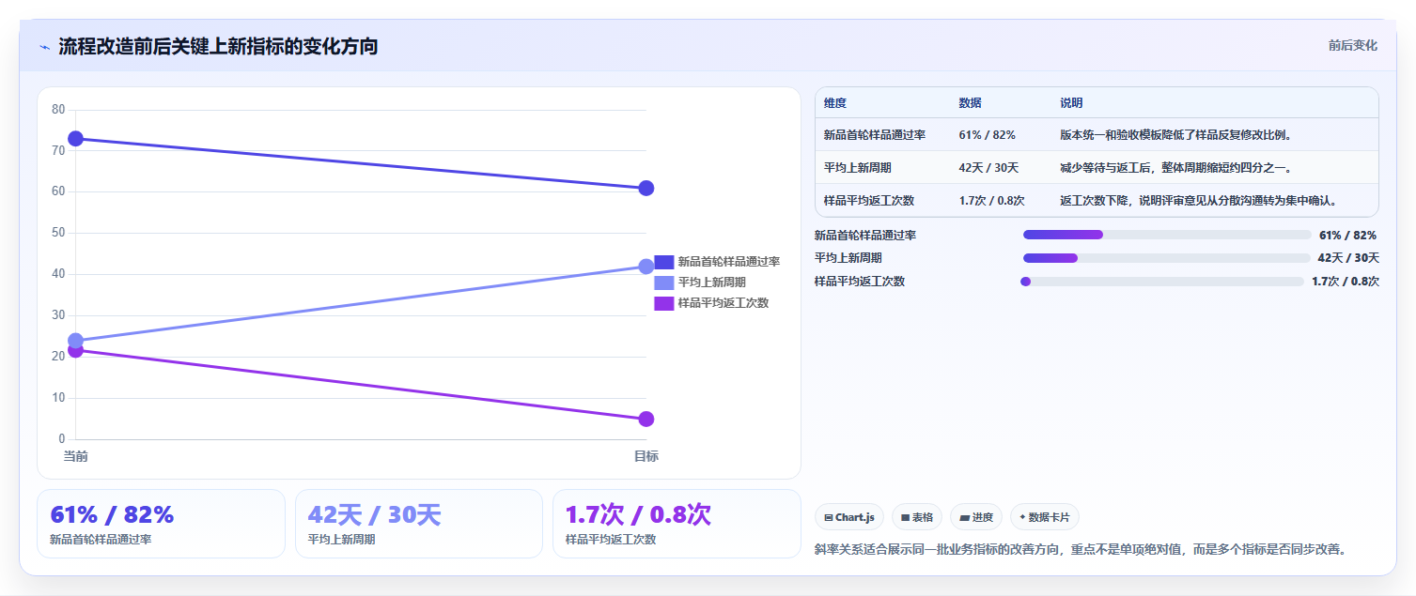Screen dimensions: 1416x596
Task: Toggle the 平均上新周期 legend swatch
Action: pos(663,283)
